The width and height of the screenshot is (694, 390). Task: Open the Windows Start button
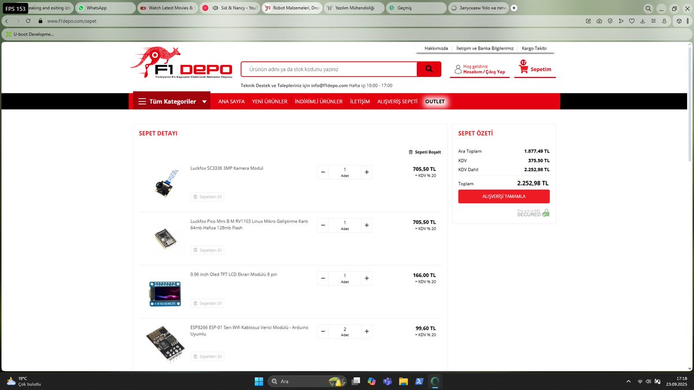click(x=259, y=381)
